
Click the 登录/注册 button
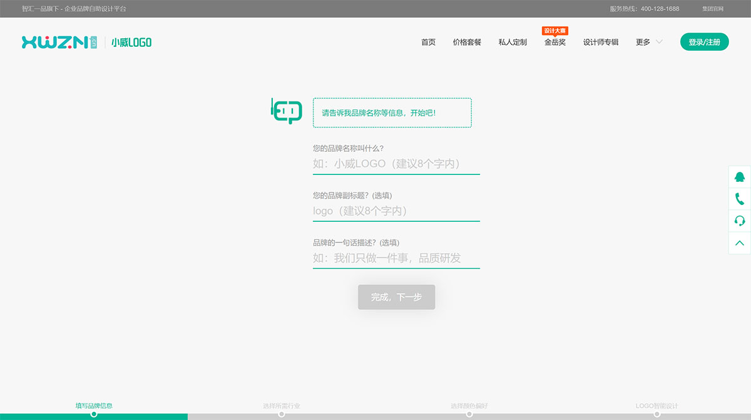coord(704,42)
